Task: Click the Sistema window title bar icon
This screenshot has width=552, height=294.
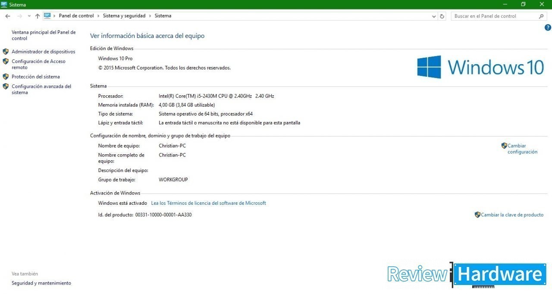Action: click(4, 4)
